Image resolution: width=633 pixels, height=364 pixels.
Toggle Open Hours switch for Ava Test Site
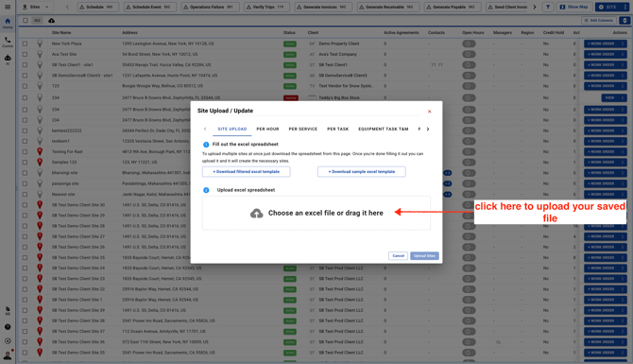tap(469, 54)
